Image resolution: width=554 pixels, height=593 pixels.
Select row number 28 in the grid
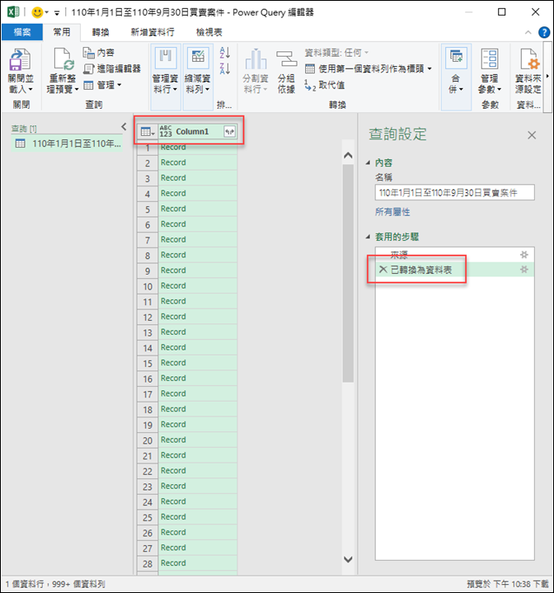148,563
